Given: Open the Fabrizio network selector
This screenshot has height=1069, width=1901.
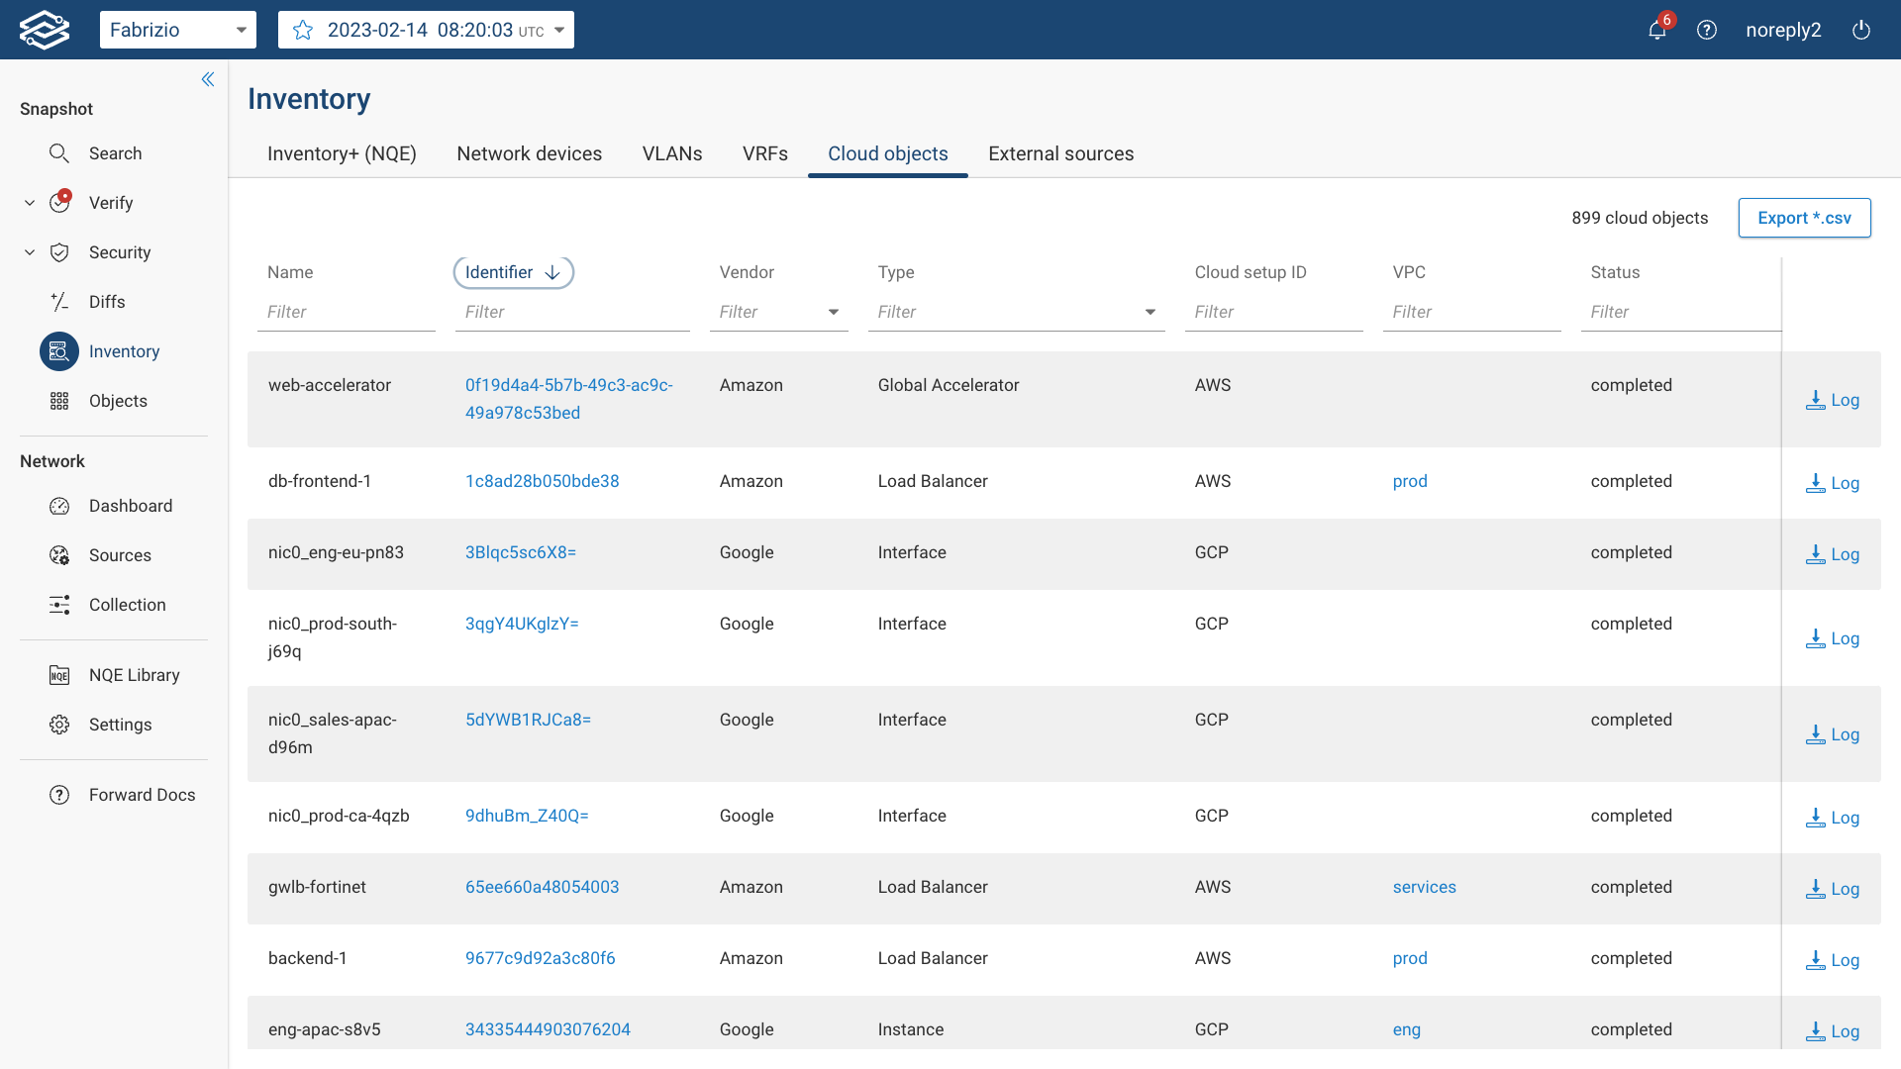Looking at the screenshot, I should pos(178,30).
